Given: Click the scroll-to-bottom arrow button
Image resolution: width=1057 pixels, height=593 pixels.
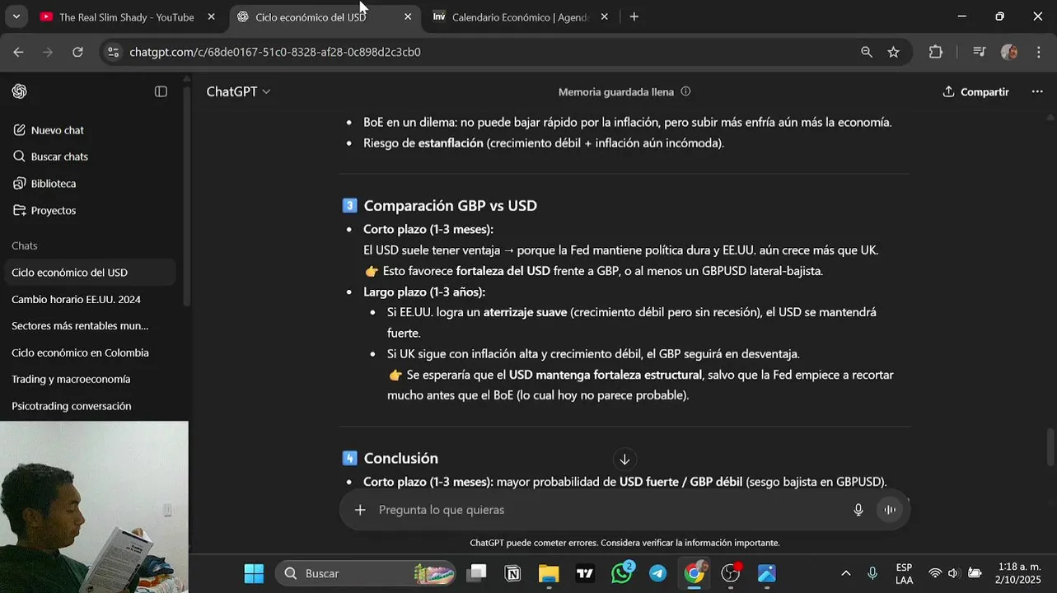Looking at the screenshot, I should tap(624, 460).
